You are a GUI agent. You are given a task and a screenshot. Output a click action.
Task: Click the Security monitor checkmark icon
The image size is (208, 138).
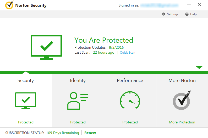26,101
